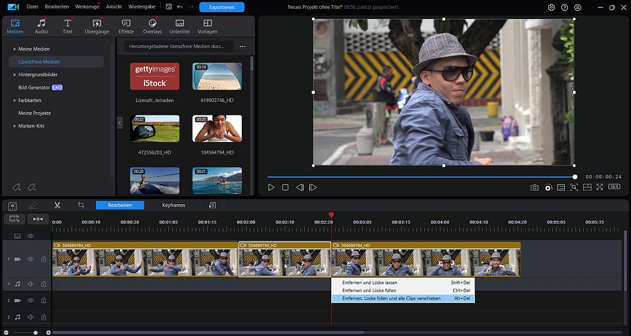Open the Overlays room
This screenshot has width=631, height=336.
click(x=152, y=26)
